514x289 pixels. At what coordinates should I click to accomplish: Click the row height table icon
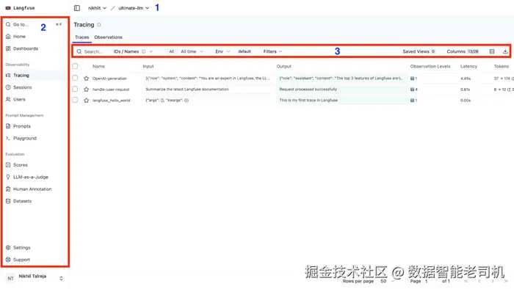[492, 51]
